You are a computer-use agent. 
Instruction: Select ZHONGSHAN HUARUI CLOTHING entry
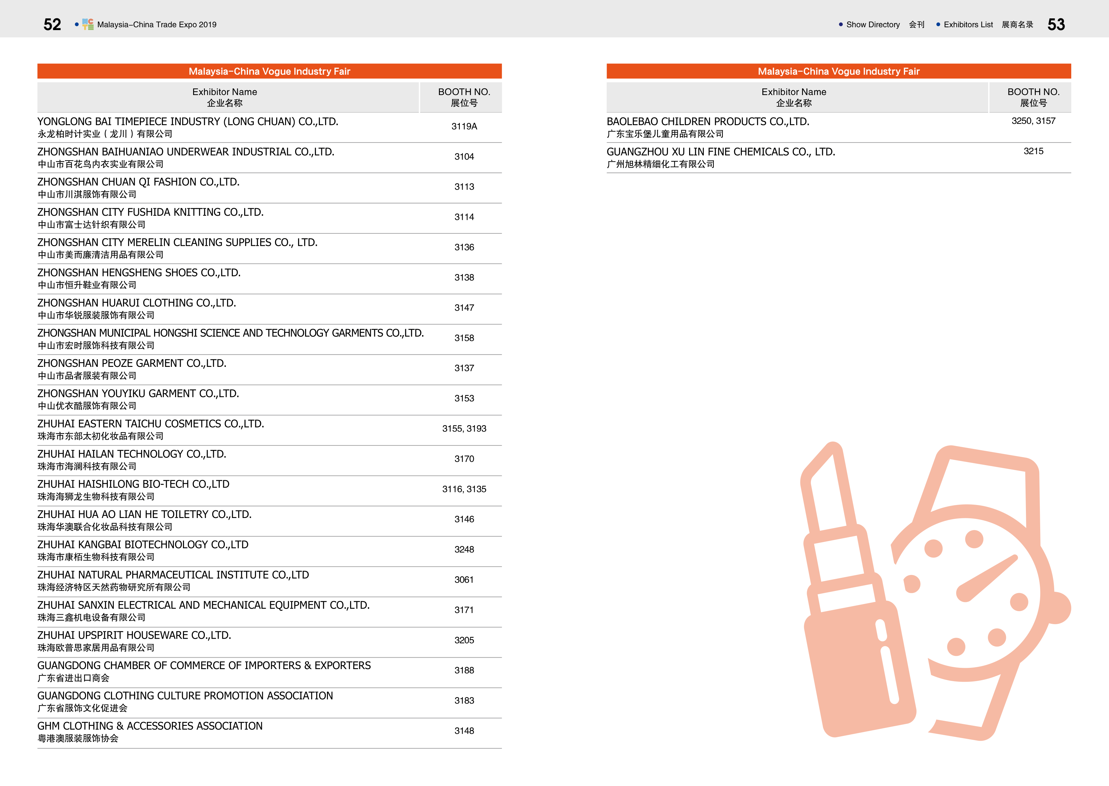[137, 309]
